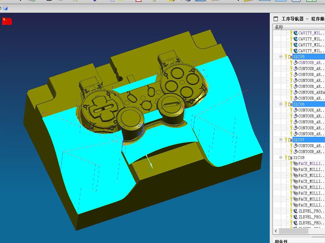Click the first FACE_MILLI operation's mill icon
The image size is (325, 243).
click(295, 164)
